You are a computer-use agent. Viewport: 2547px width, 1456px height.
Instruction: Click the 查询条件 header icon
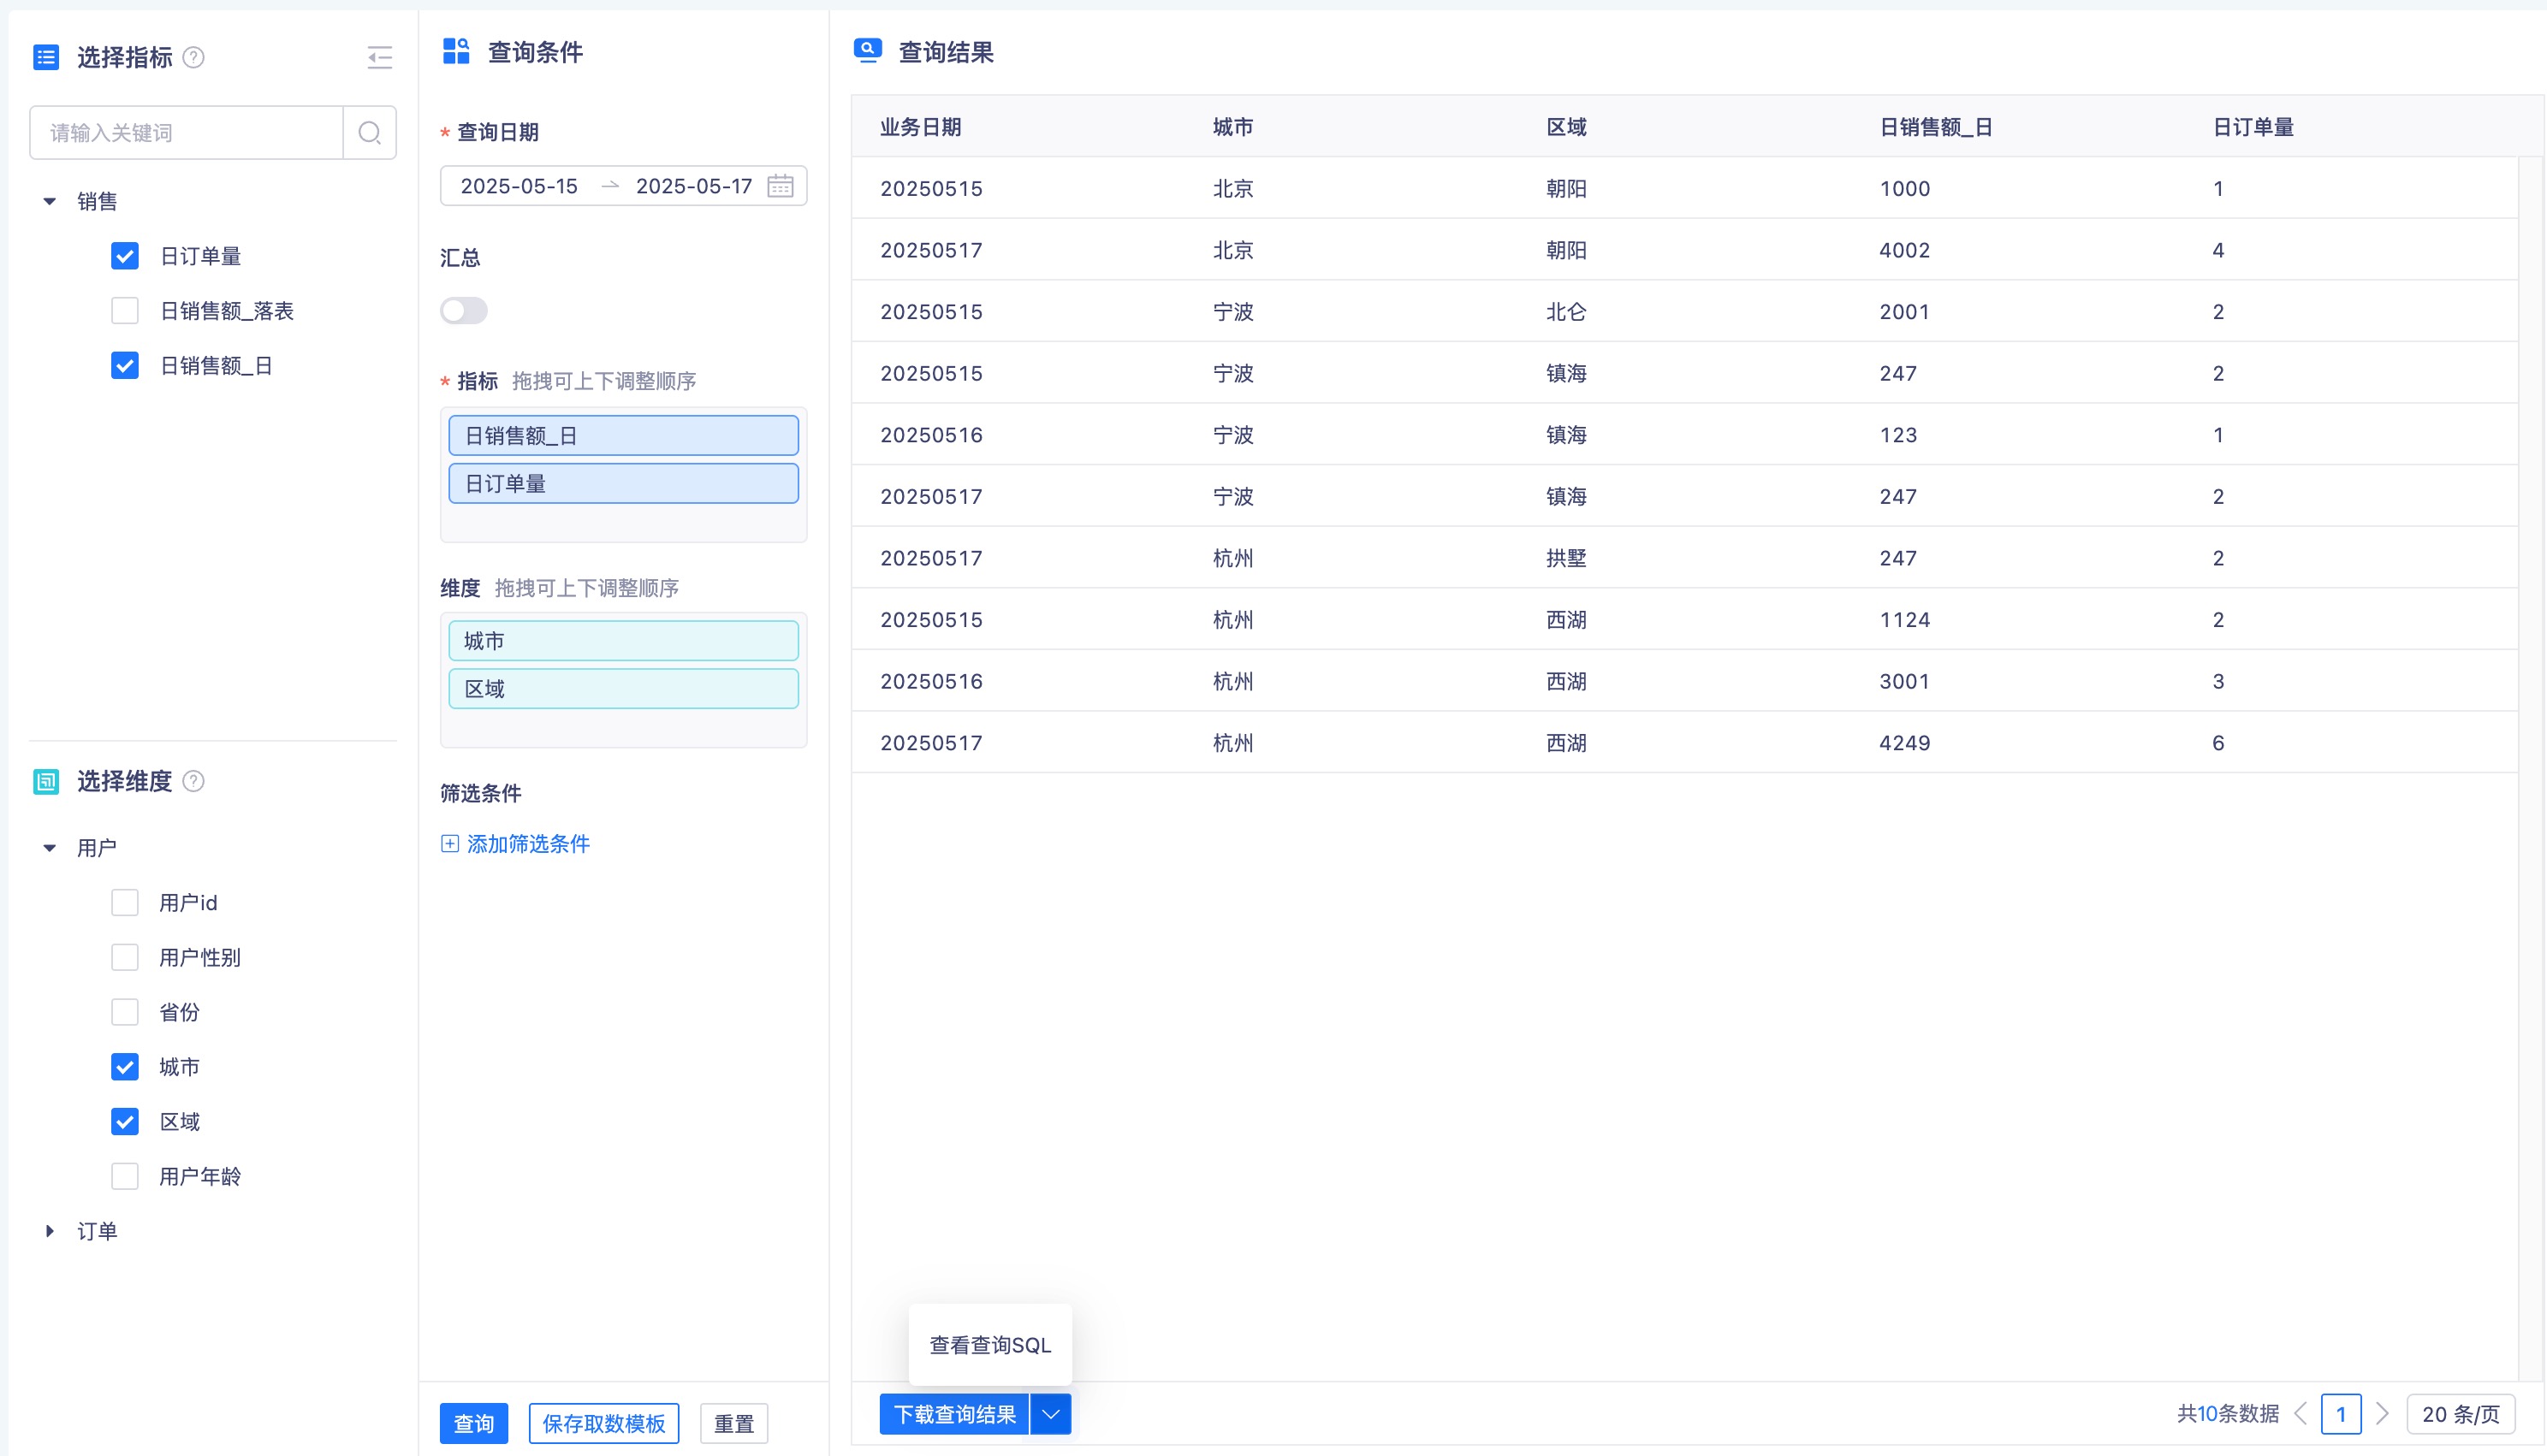[x=456, y=52]
